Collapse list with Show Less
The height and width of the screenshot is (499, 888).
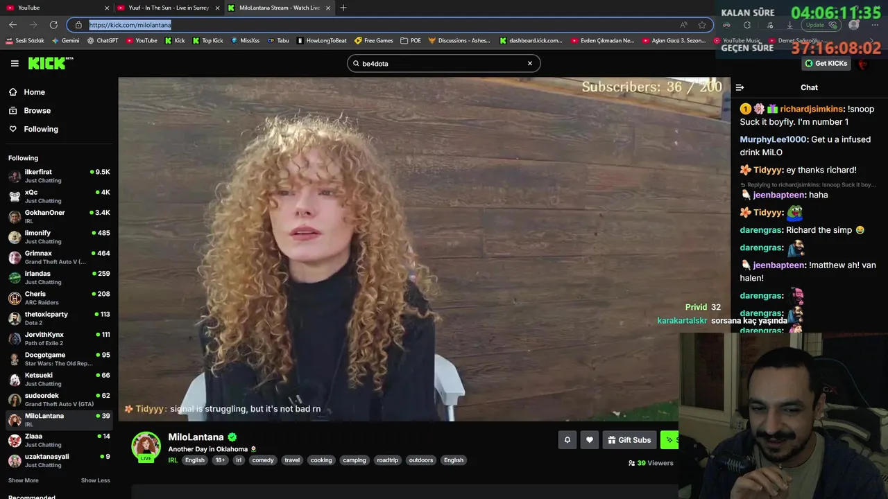[95, 480]
